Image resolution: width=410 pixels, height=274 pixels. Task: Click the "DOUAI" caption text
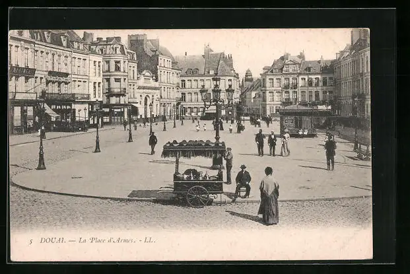(x=52, y=240)
